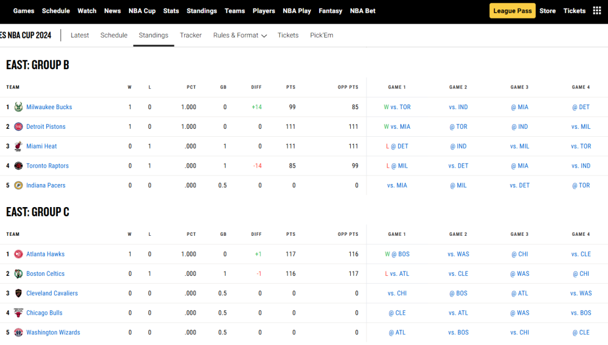Open the Cleveland Cavaliers team link
Viewport: 608px width, 345px height.
click(x=52, y=293)
